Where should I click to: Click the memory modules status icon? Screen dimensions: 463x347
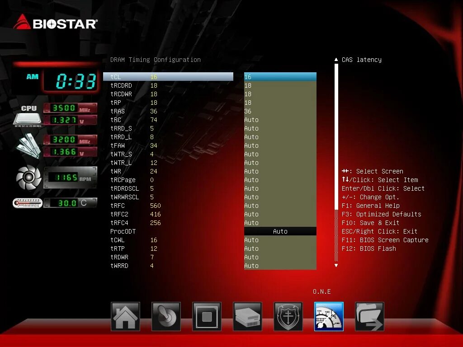coord(28,145)
